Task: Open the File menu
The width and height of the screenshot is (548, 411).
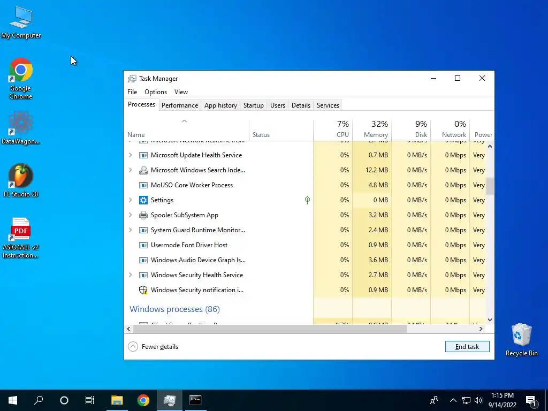Action: [132, 92]
